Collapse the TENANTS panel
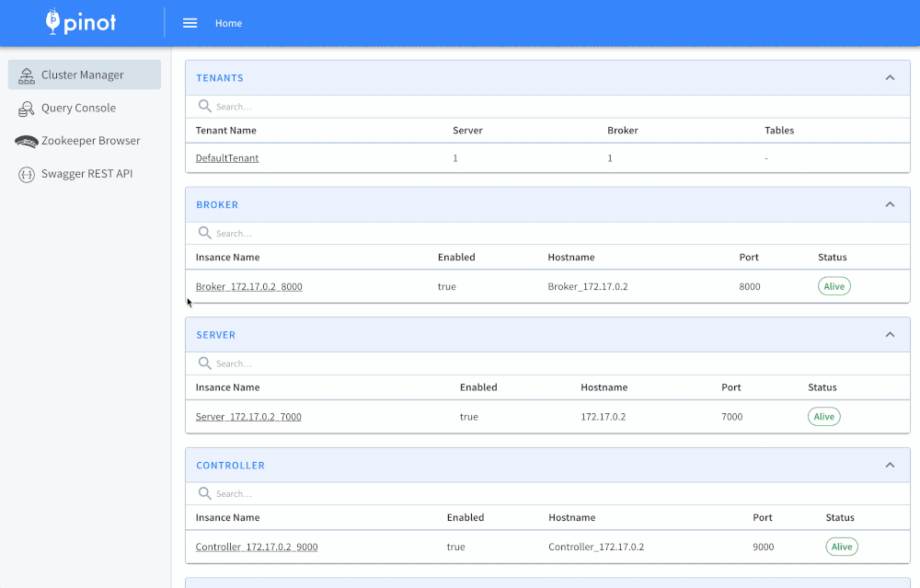Image resolution: width=920 pixels, height=588 pixels. pos(890,78)
